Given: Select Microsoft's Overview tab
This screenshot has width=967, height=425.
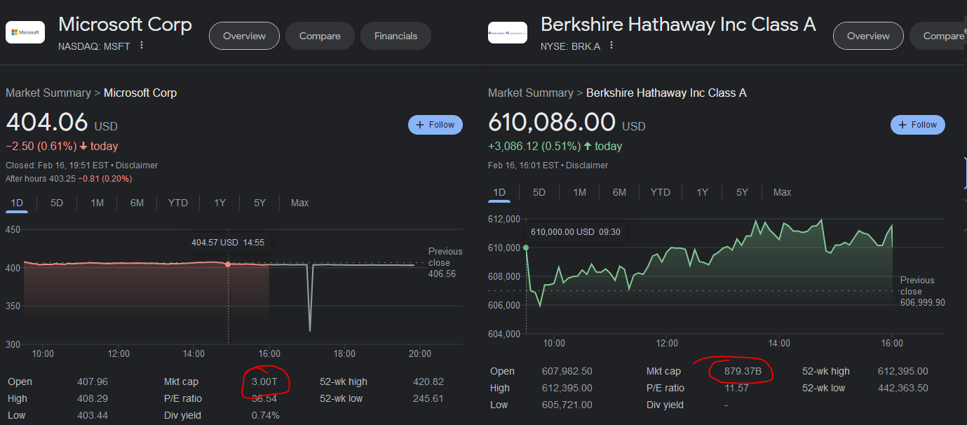Looking at the screenshot, I should pyautogui.click(x=244, y=36).
